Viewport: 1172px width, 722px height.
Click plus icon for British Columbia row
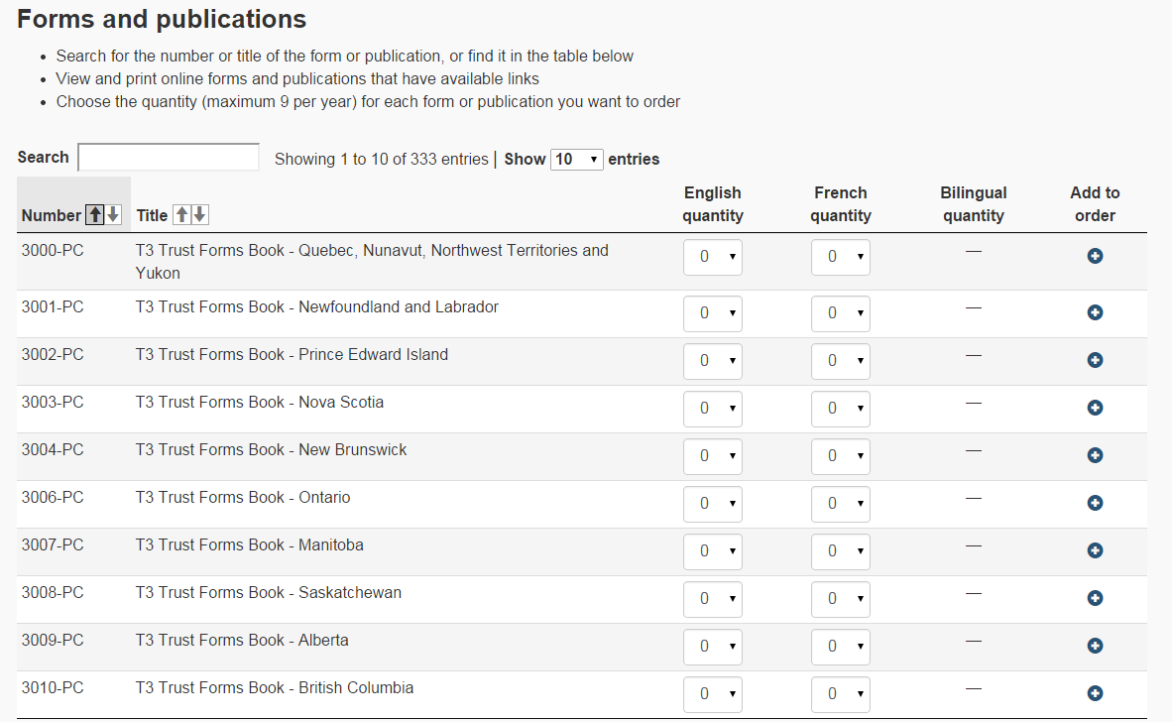click(x=1095, y=693)
